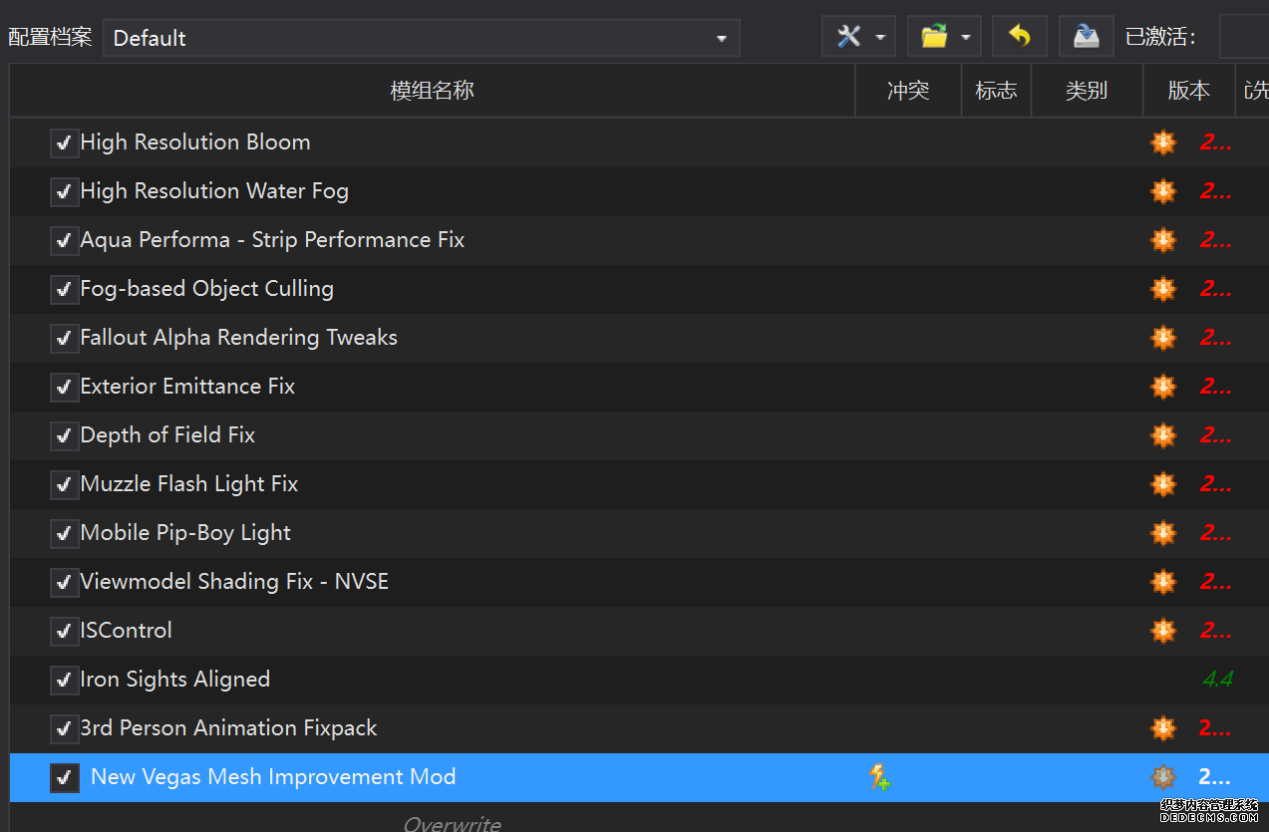Expand the tools icon dropdown arrow
This screenshot has height=832, width=1269.
pyautogui.click(x=880, y=38)
